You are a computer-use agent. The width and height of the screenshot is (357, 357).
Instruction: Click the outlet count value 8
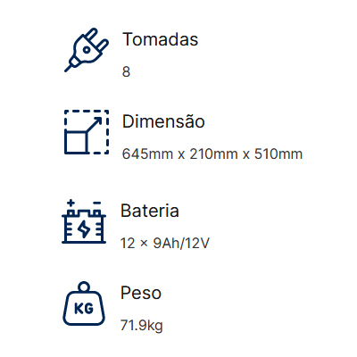(126, 71)
